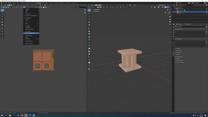Select the Annotate tool in 3D viewport toolbar
The height and width of the screenshot is (117, 208).
tap(89, 28)
